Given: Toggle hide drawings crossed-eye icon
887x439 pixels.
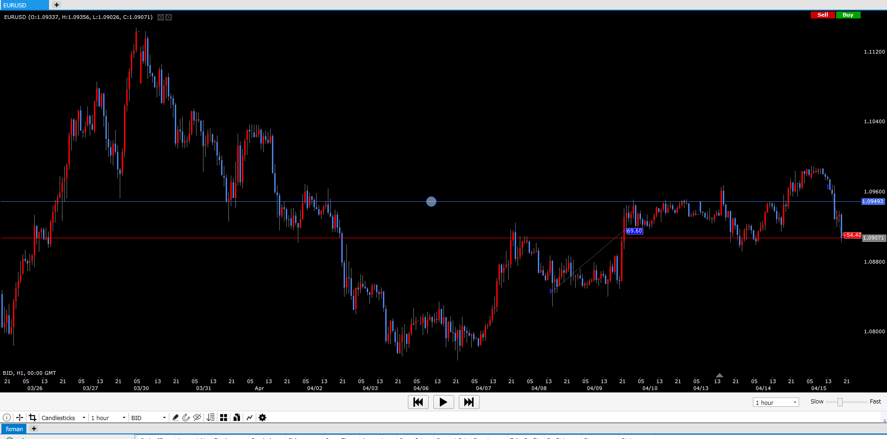Looking at the screenshot, I should [197, 418].
